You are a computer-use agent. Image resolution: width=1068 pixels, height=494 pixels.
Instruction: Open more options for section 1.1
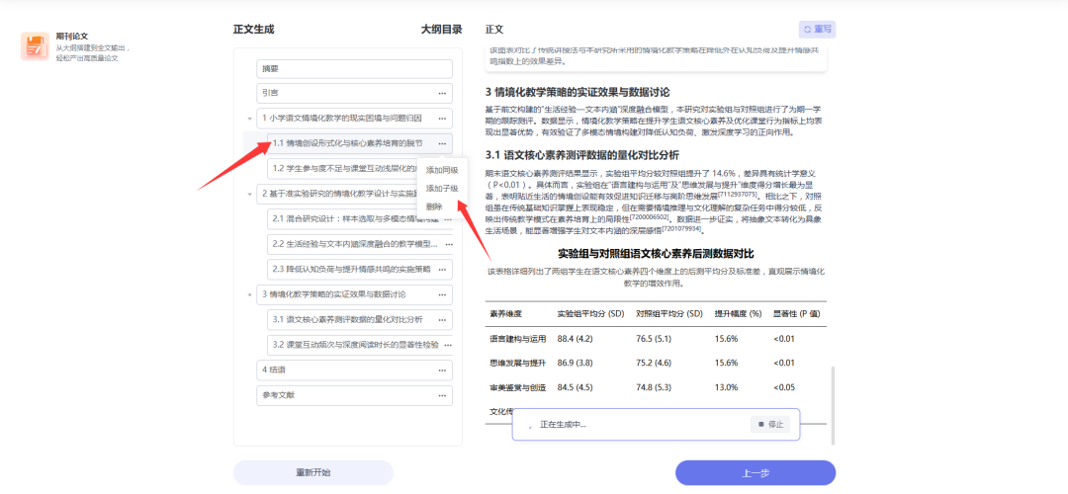[442, 143]
